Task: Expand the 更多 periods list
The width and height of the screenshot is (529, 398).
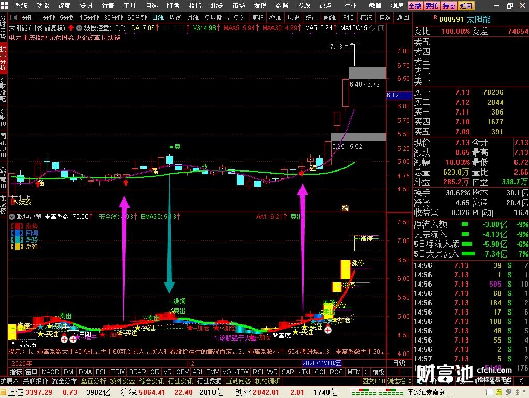Action: [x=235, y=17]
